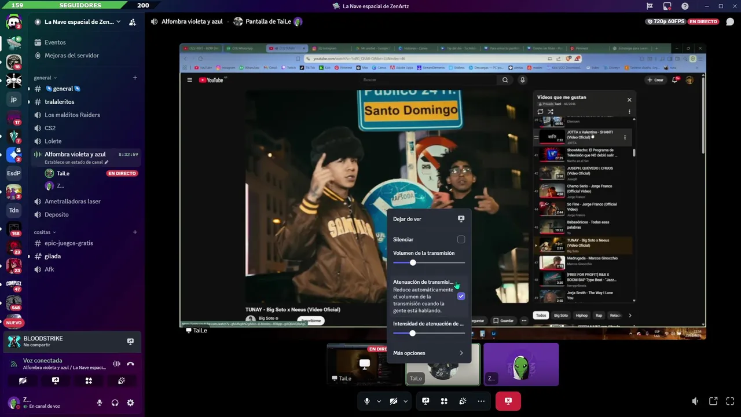
Task: Uncheck the Atenuación de transmisión checkbox
Action: 461,296
